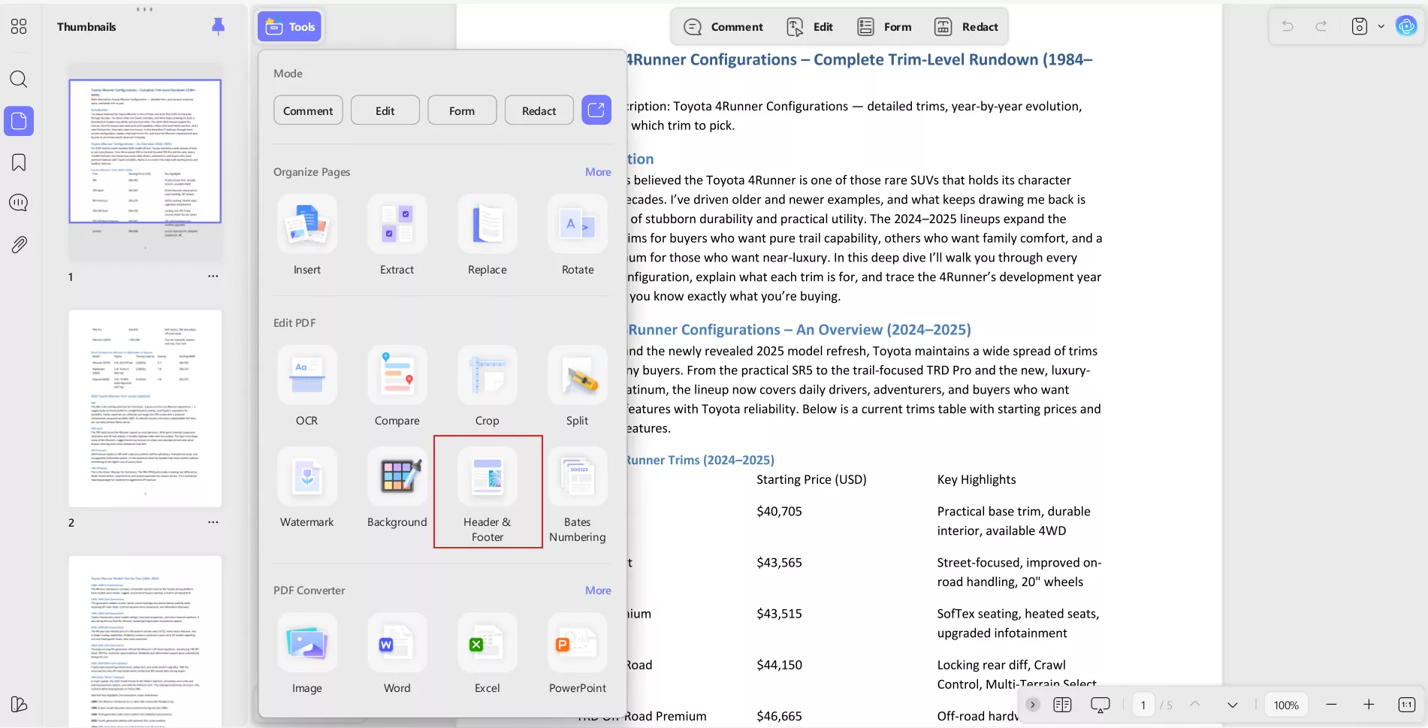Apply a Watermark to the document
1428x728 pixels.
306,487
